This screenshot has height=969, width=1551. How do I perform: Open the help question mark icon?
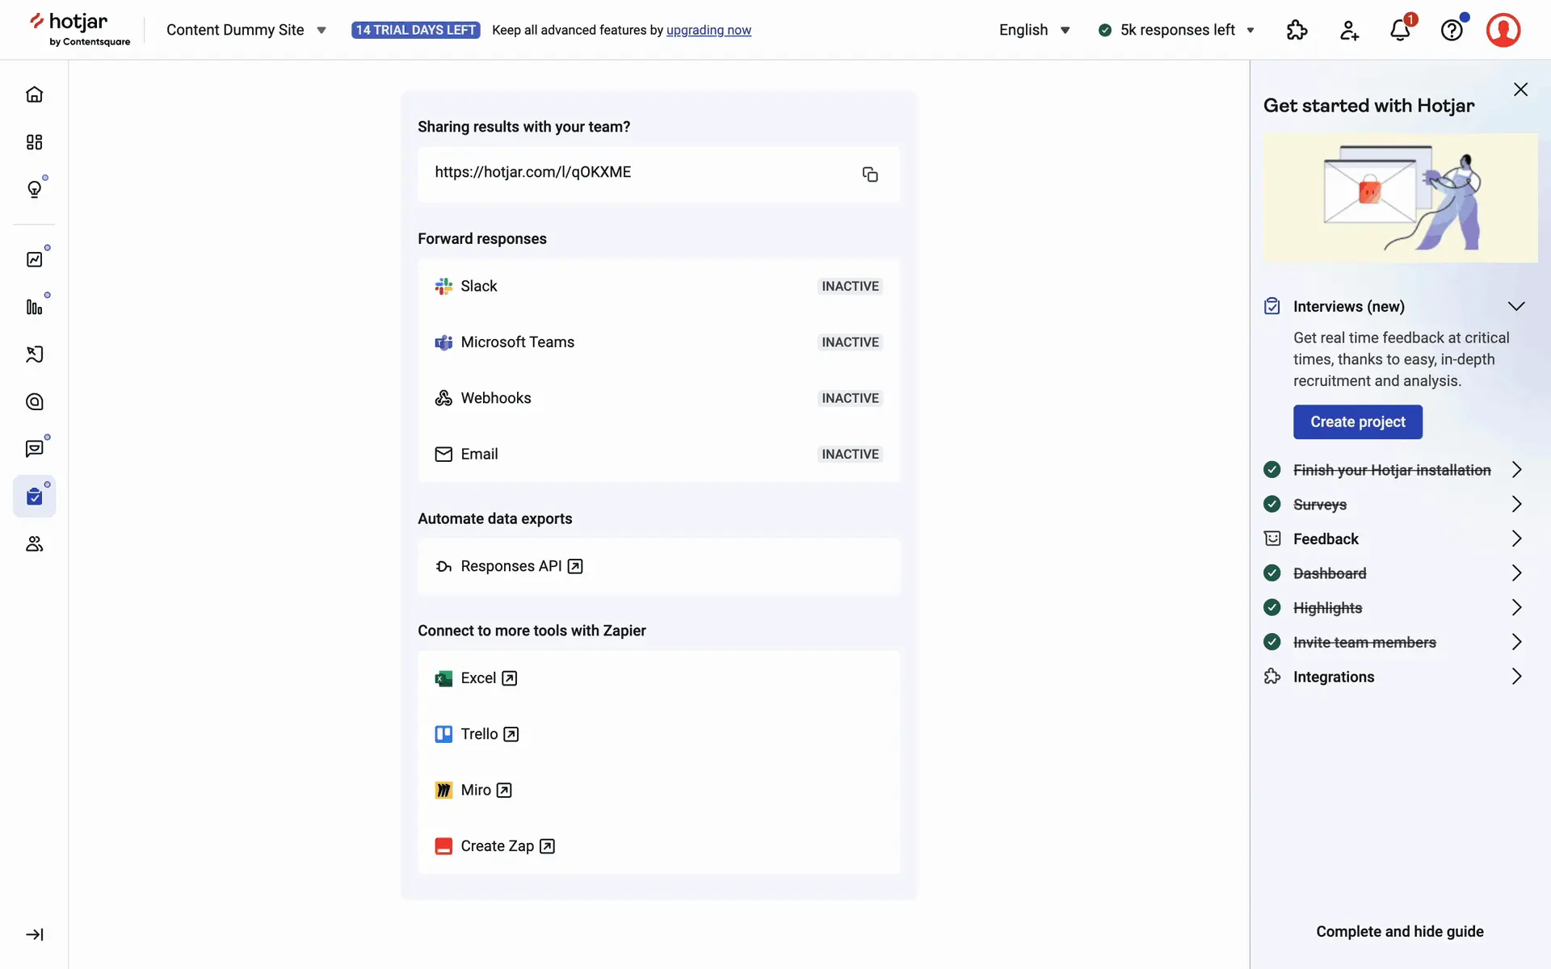tap(1452, 30)
